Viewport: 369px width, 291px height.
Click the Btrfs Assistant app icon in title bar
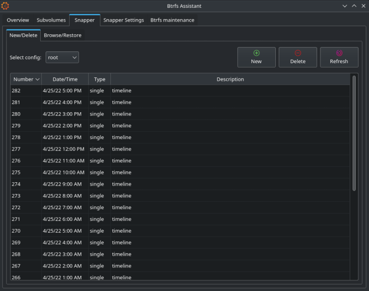click(x=5, y=6)
